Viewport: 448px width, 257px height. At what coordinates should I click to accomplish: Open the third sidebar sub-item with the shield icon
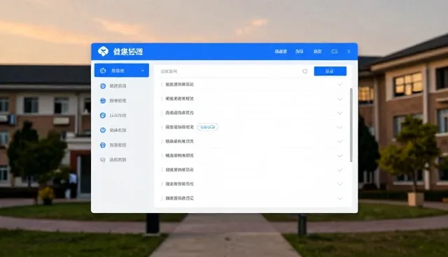coord(113,115)
